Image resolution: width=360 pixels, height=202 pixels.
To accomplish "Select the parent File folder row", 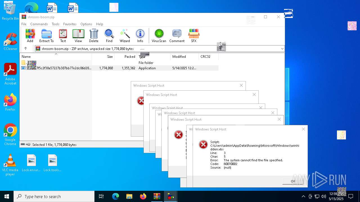I will click(x=119, y=63).
